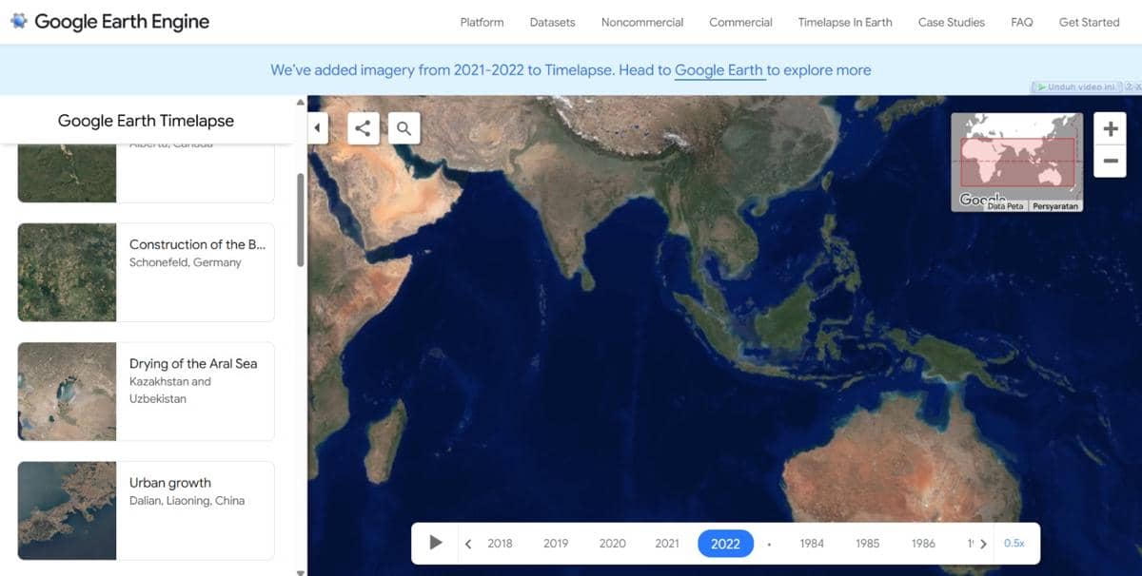The height and width of the screenshot is (576, 1142).
Task: Go to previous years with left chevron
Action: pos(468,544)
